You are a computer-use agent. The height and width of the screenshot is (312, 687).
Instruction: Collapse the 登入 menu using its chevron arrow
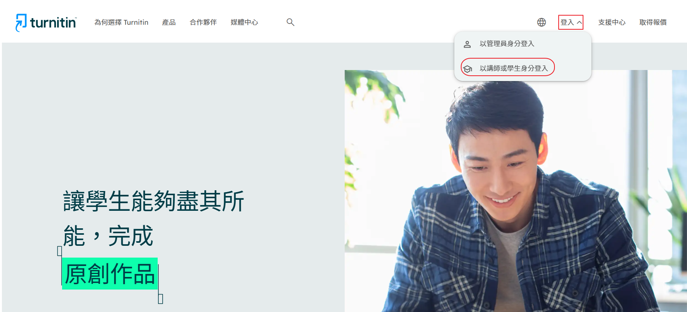tap(579, 22)
